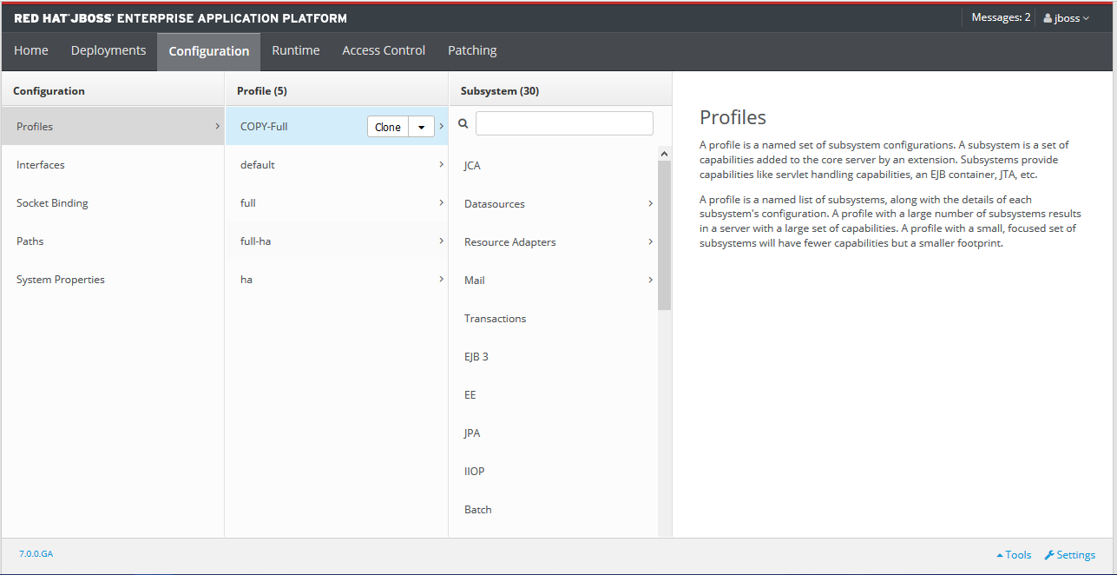
Task: Open Socket Binding configuration
Action: click(x=112, y=202)
